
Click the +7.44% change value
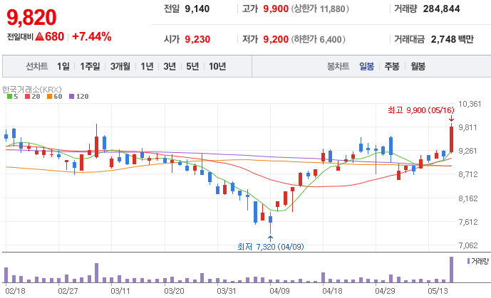[x=92, y=36]
